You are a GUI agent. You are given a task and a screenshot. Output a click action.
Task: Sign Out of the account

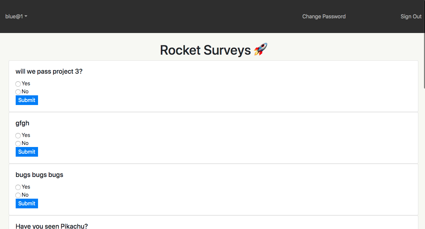pos(411,16)
